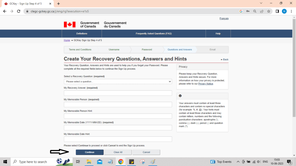This screenshot has height=166, width=296.
Task: Click the My Recovery Answer field
Action: click(118, 93)
